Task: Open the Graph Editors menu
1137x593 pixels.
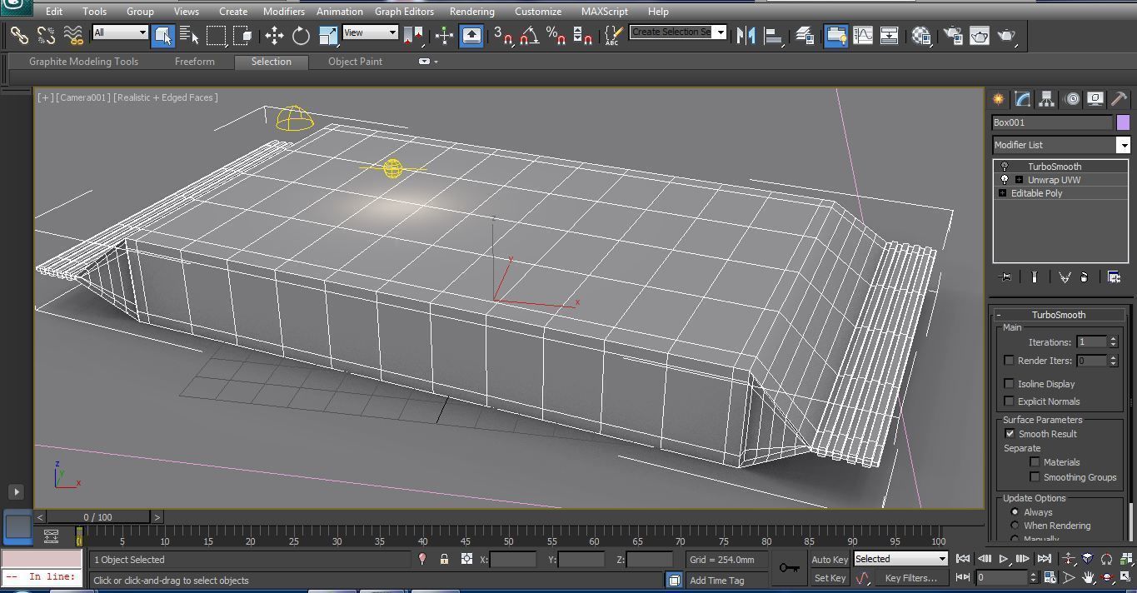Action: tap(404, 12)
